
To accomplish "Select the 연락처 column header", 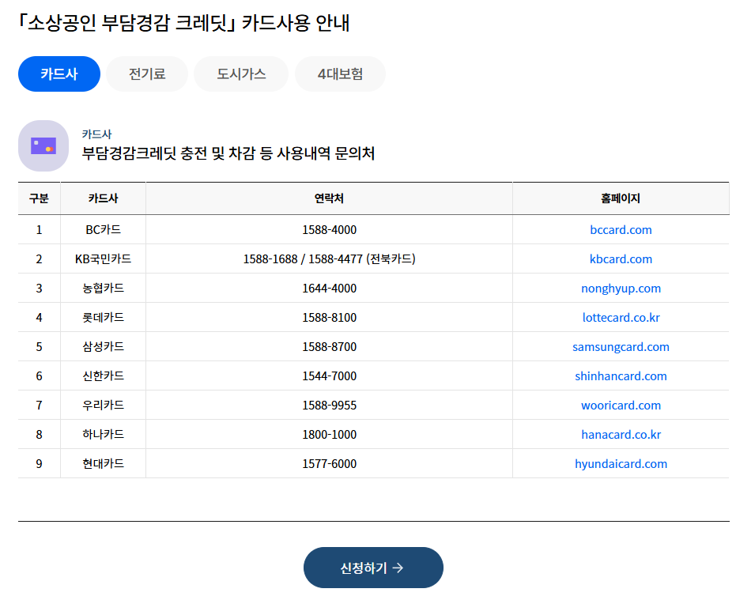I will point(329,198).
